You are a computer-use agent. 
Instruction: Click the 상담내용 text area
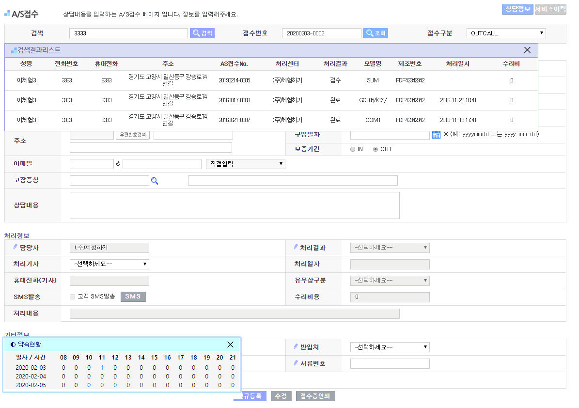pos(235,205)
